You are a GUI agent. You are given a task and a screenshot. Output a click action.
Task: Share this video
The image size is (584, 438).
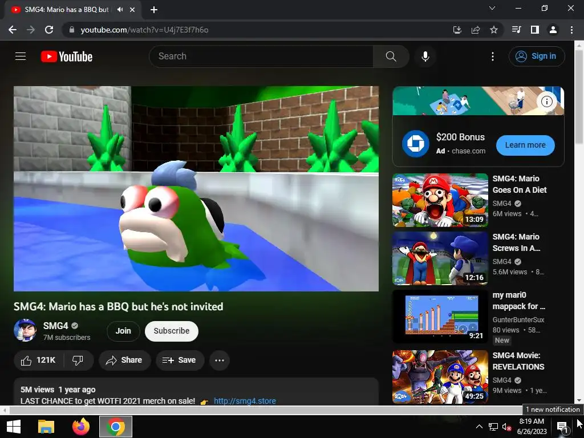pos(124,360)
